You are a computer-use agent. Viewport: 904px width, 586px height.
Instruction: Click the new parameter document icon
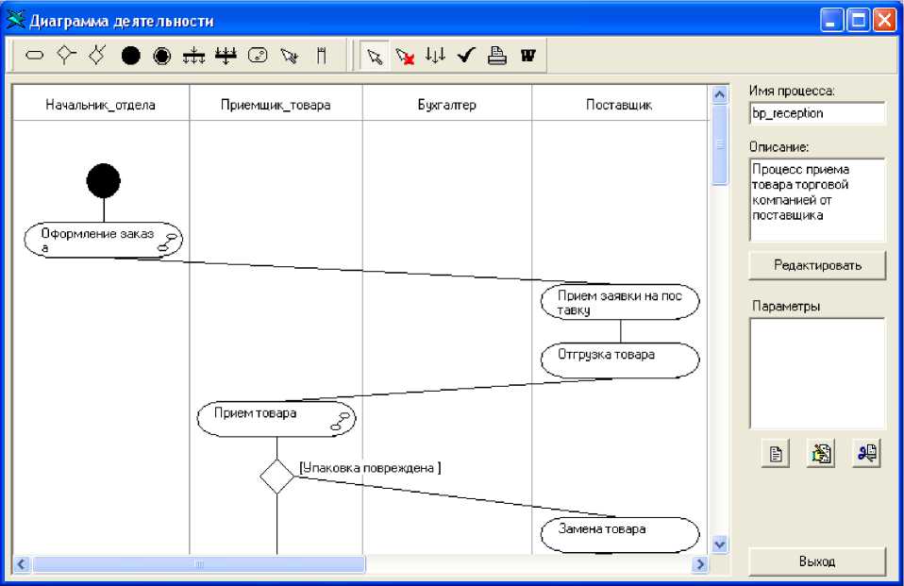click(776, 453)
